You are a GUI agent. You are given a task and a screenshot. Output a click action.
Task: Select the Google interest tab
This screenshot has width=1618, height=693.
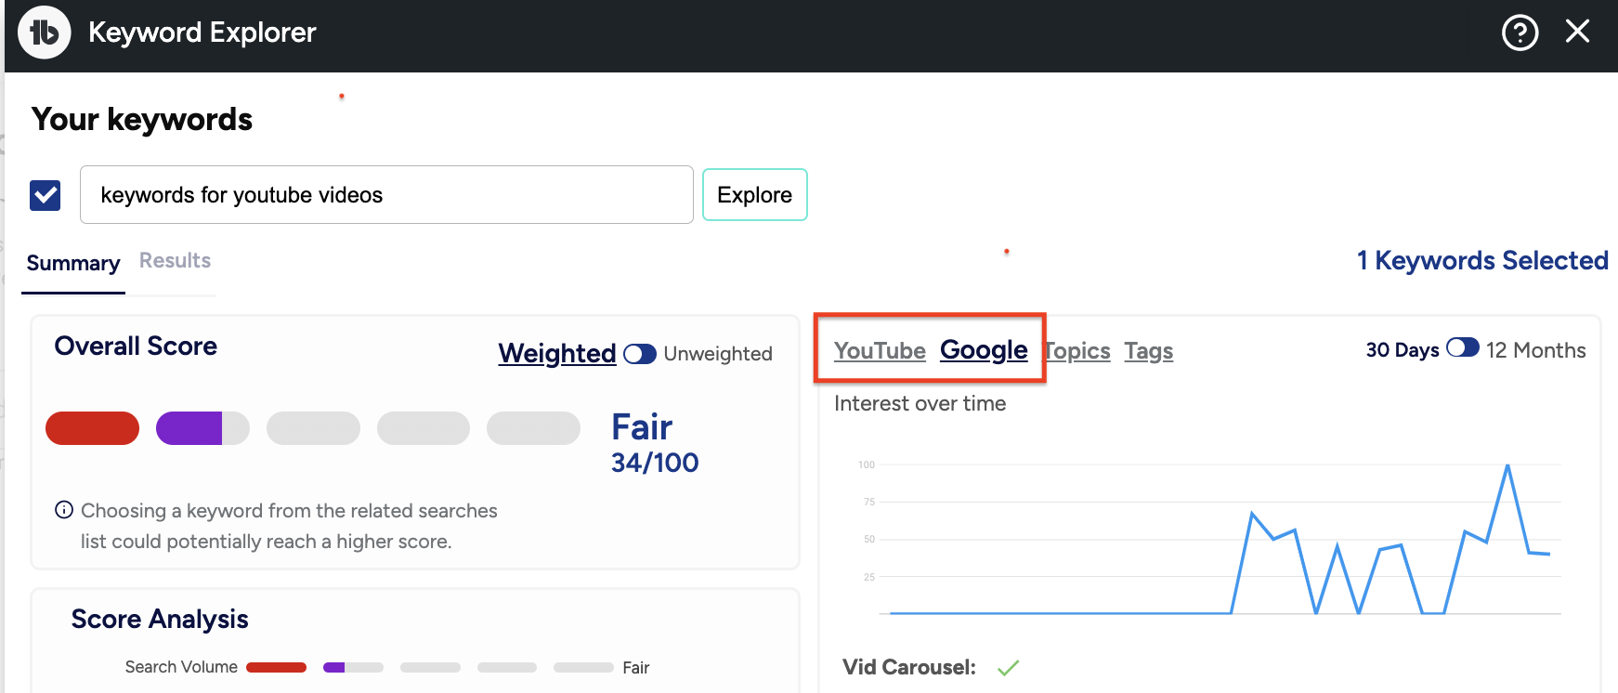pos(984,350)
